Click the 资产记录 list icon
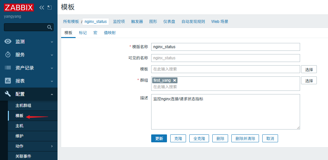 pyautogui.click(x=8, y=68)
